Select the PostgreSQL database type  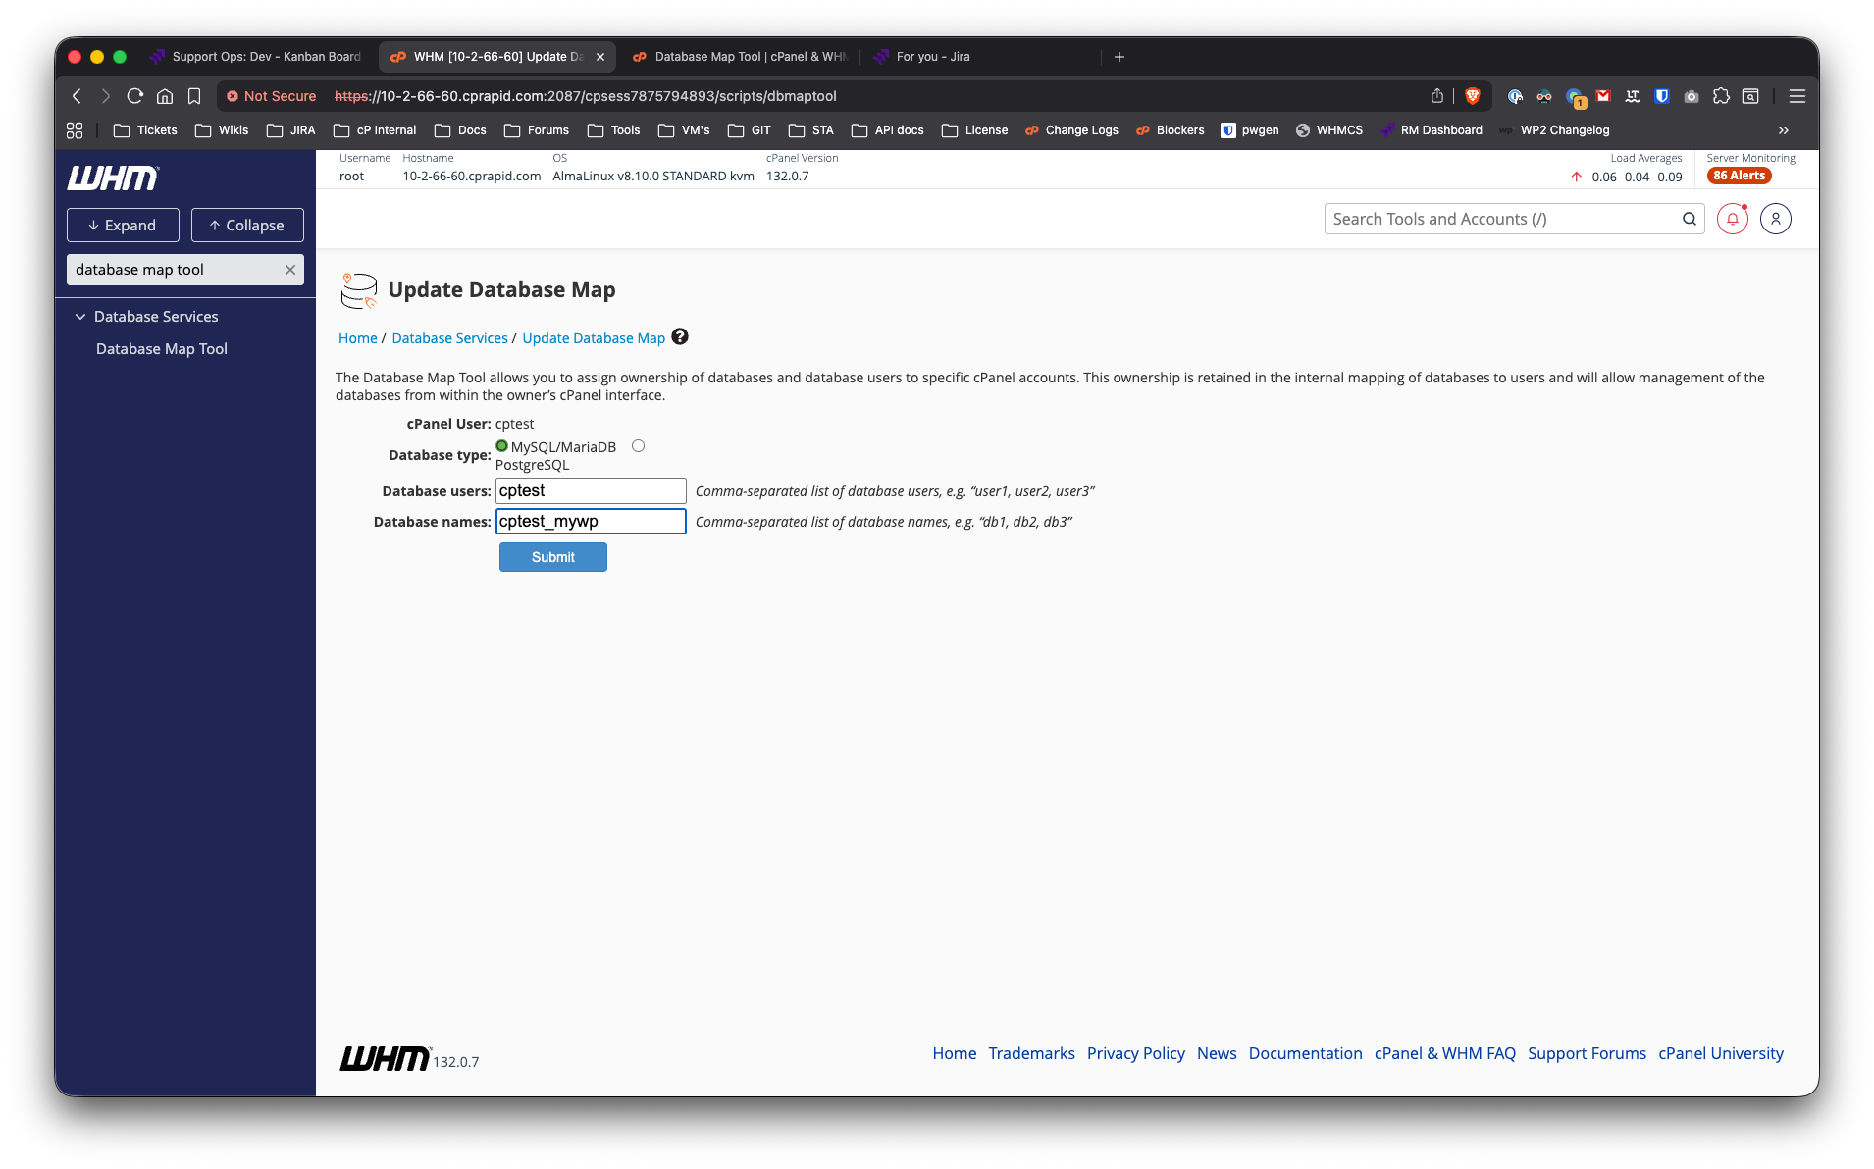639,445
